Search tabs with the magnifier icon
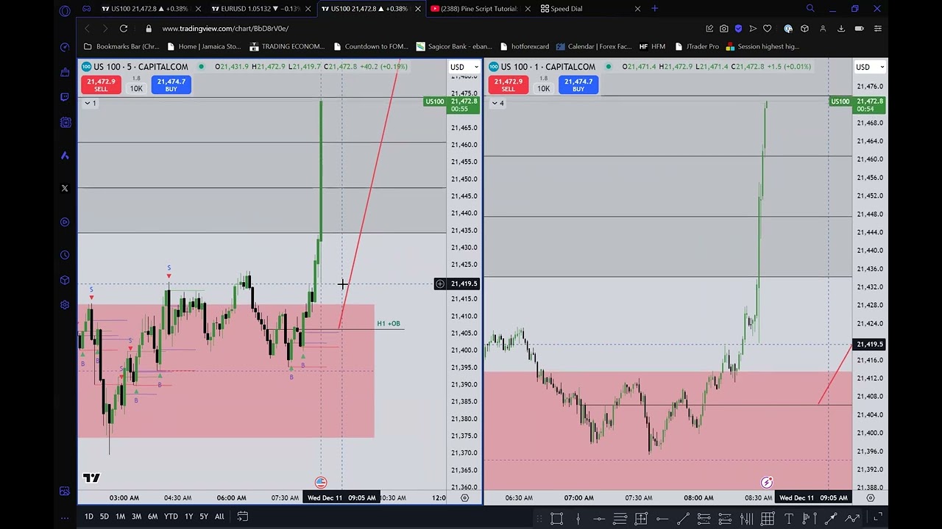The height and width of the screenshot is (529, 942). [810, 9]
